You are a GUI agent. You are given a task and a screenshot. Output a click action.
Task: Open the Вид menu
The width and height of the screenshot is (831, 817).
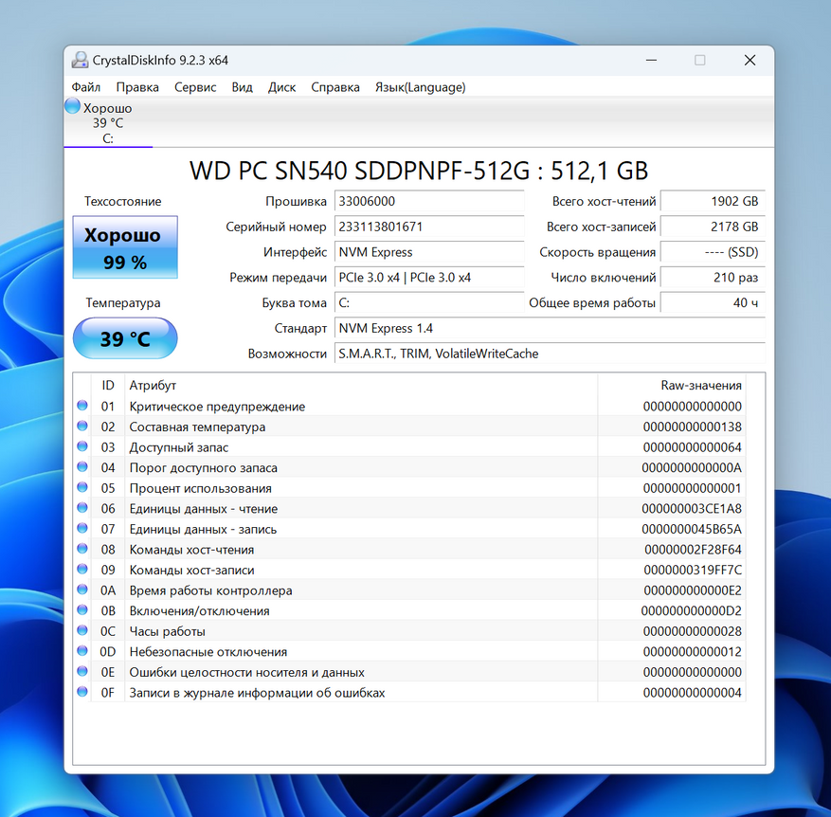click(x=242, y=87)
